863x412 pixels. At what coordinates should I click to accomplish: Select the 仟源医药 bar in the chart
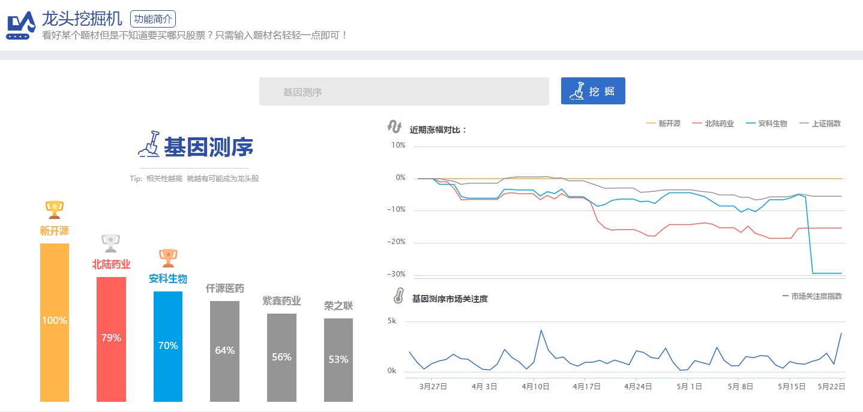pyautogui.click(x=224, y=351)
